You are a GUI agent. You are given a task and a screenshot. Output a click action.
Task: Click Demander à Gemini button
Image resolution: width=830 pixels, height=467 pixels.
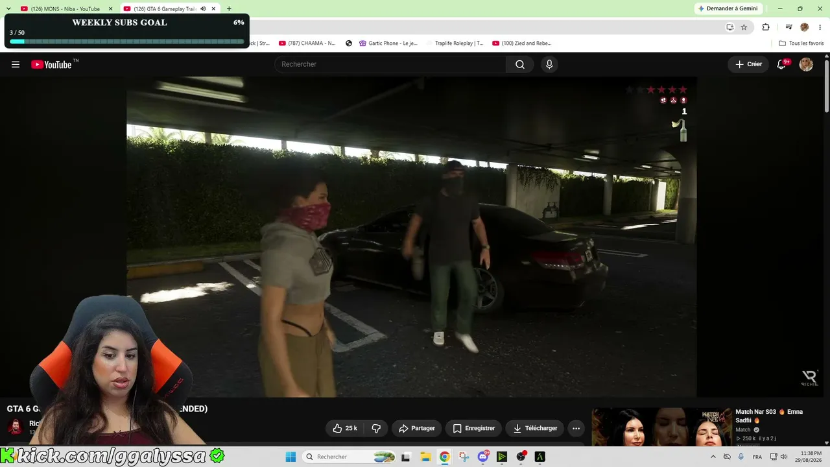pos(727,8)
